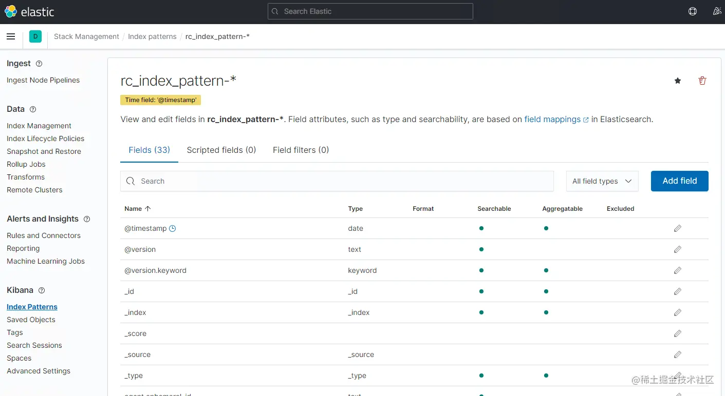Edit the @version.keyword field pencil icon
725x396 pixels.
pyautogui.click(x=678, y=270)
